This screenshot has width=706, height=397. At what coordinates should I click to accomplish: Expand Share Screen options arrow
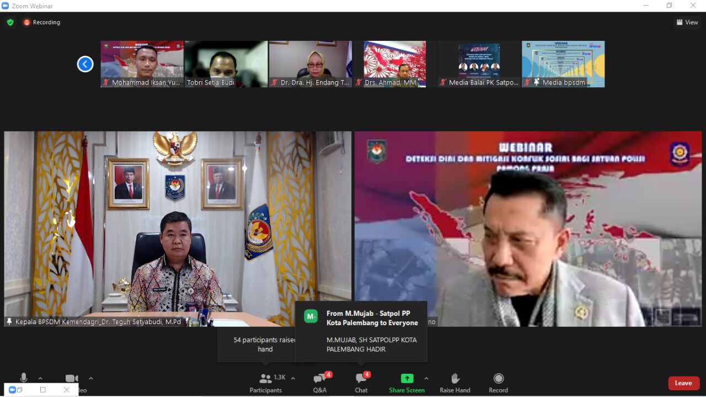(426, 378)
